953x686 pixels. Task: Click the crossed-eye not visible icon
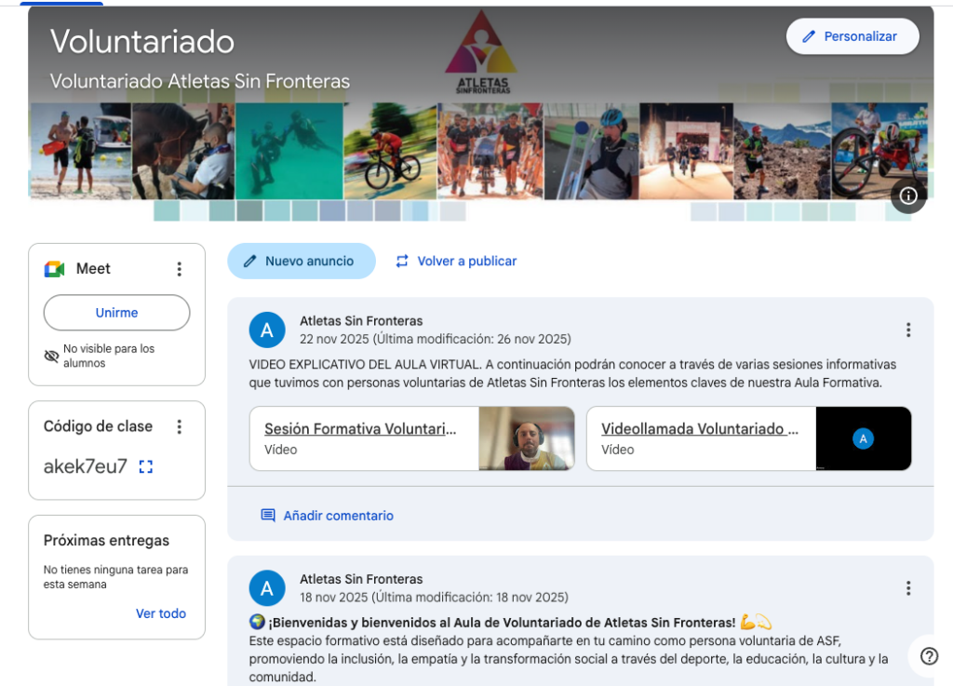coord(51,356)
